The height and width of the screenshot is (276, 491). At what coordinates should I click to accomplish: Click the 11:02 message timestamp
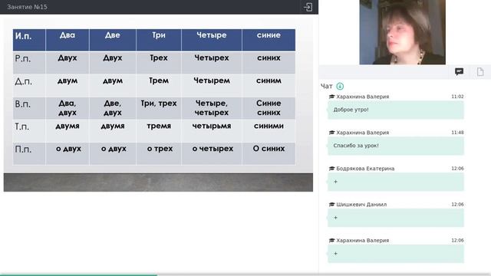[x=457, y=97]
